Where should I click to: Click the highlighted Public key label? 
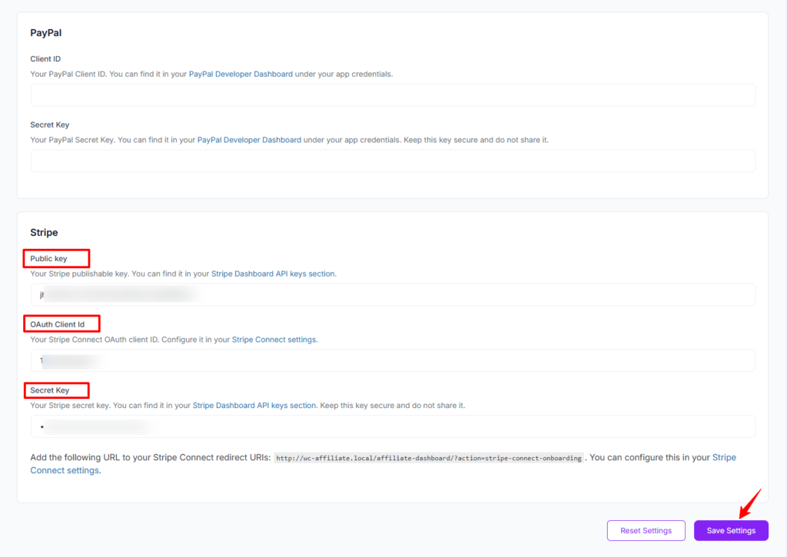pyautogui.click(x=49, y=259)
